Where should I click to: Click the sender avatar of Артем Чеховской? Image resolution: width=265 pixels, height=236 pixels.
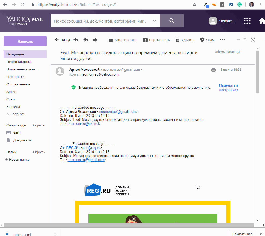click(60, 71)
